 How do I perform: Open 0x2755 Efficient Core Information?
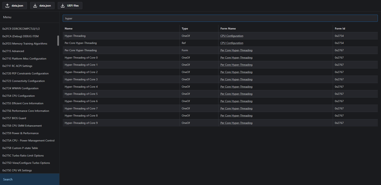point(23,103)
